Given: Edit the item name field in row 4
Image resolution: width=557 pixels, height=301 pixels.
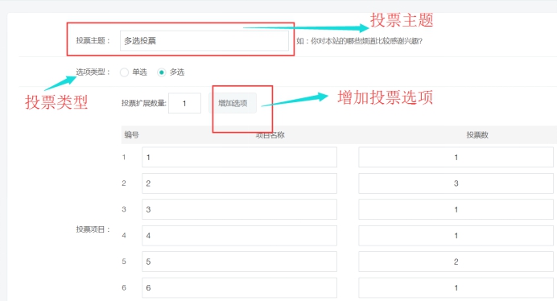Looking at the screenshot, I should [239, 235].
